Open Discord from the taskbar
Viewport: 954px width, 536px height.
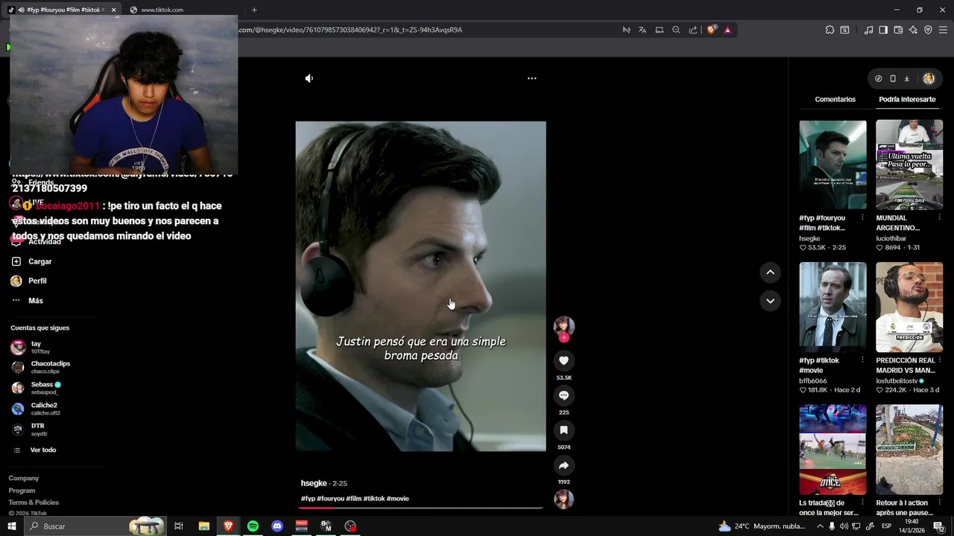tap(277, 526)
